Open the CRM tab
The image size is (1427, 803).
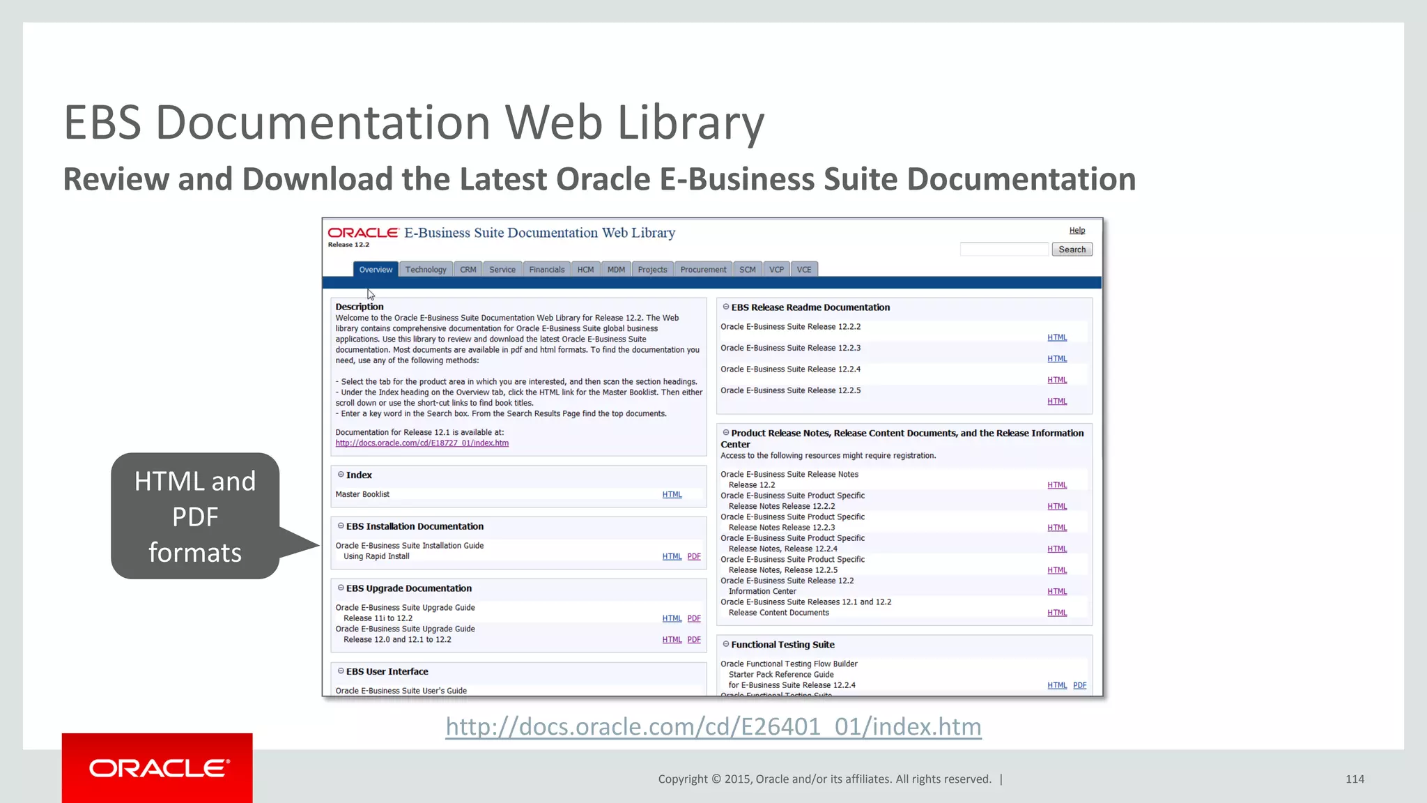click(468, 270)
